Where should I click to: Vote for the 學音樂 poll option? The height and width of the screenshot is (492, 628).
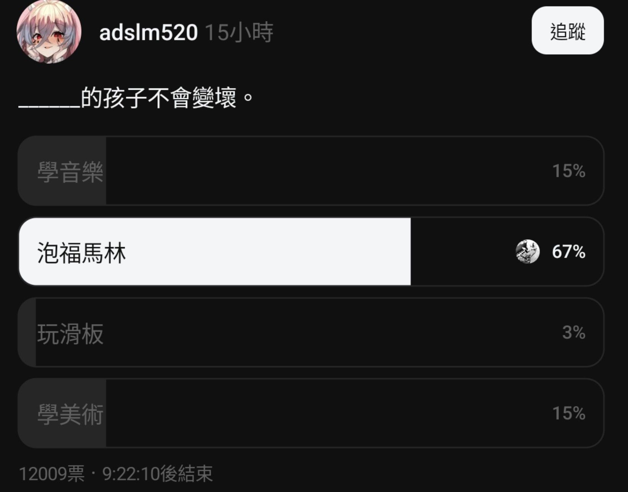pyautogui.click(x=311, y=171)
